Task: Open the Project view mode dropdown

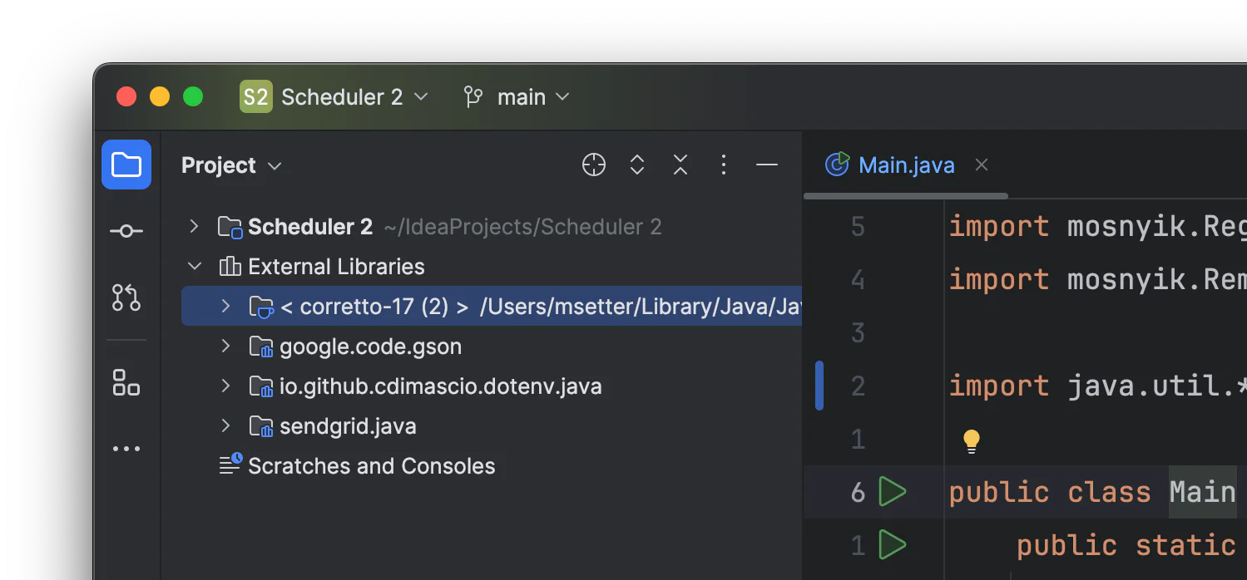Action: click(x=231, y=165)
